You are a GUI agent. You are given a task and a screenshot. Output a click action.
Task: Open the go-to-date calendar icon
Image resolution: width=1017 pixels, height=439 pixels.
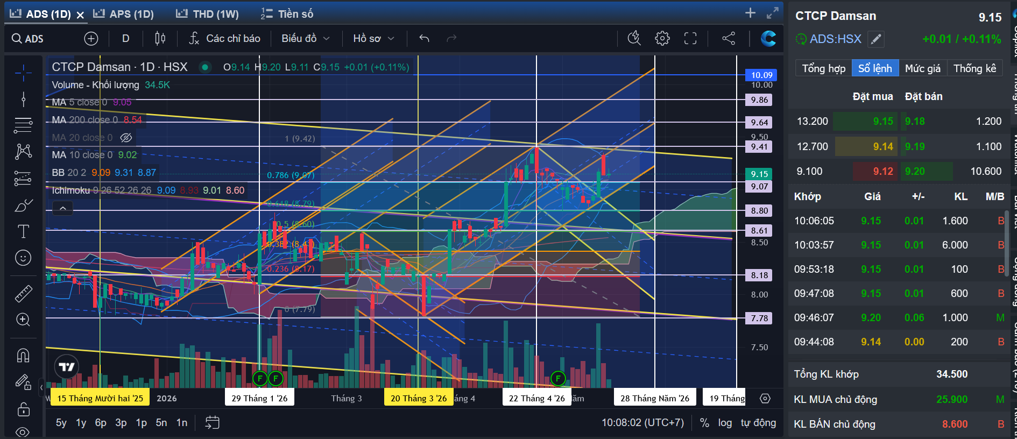[213, 423]
